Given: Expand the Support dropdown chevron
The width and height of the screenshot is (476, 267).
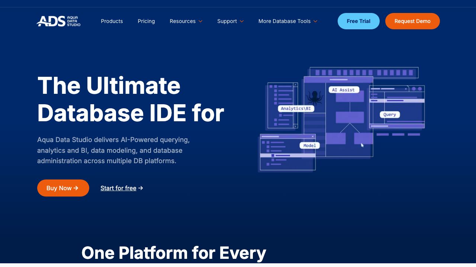Looking at the screenshot, I should [x=242, y=22].
